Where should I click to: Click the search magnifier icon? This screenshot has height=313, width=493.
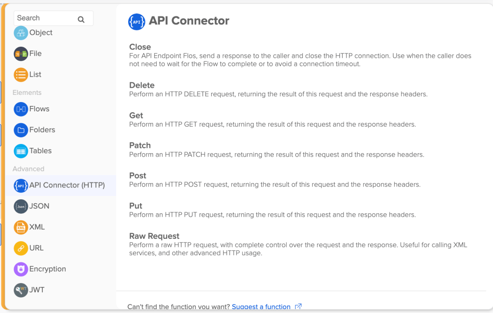81,19
